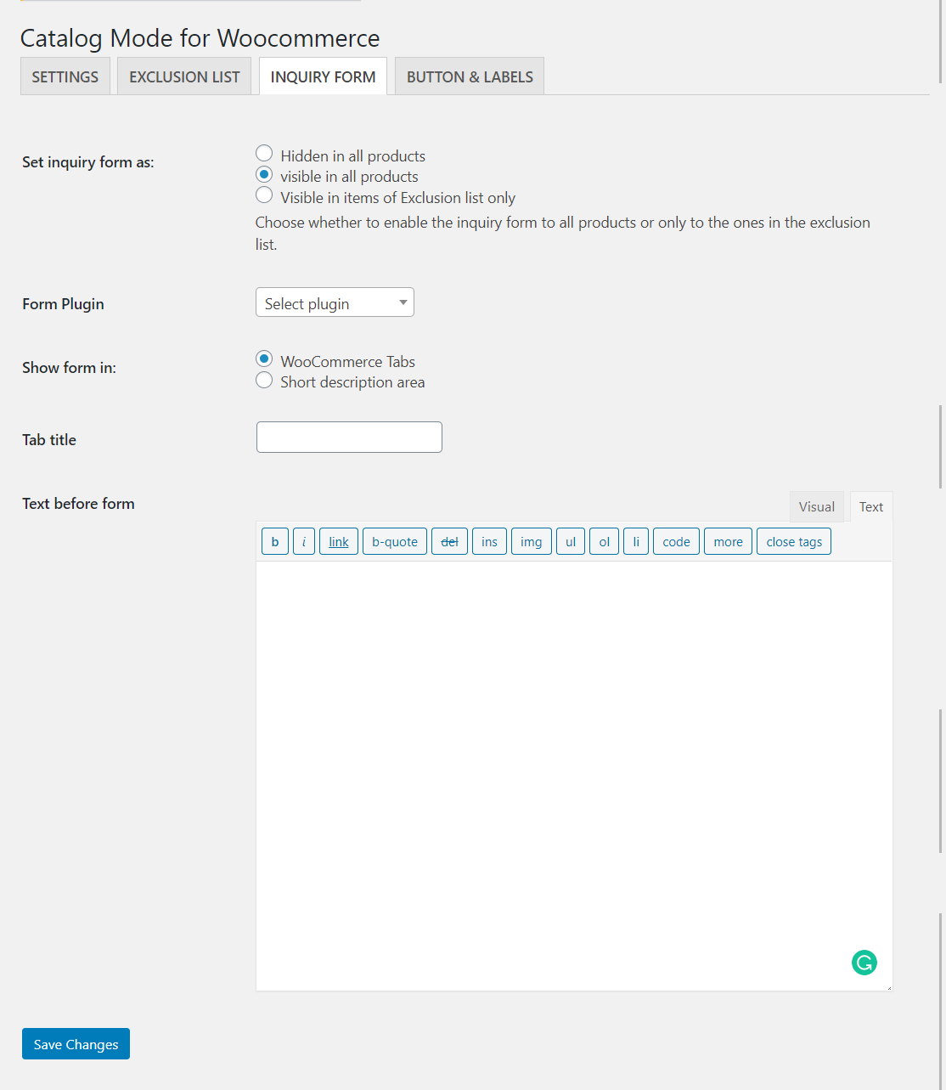Click the Grammarly icon in the editor
Viewport: 946px width, 1090px height.
[864, 963]
